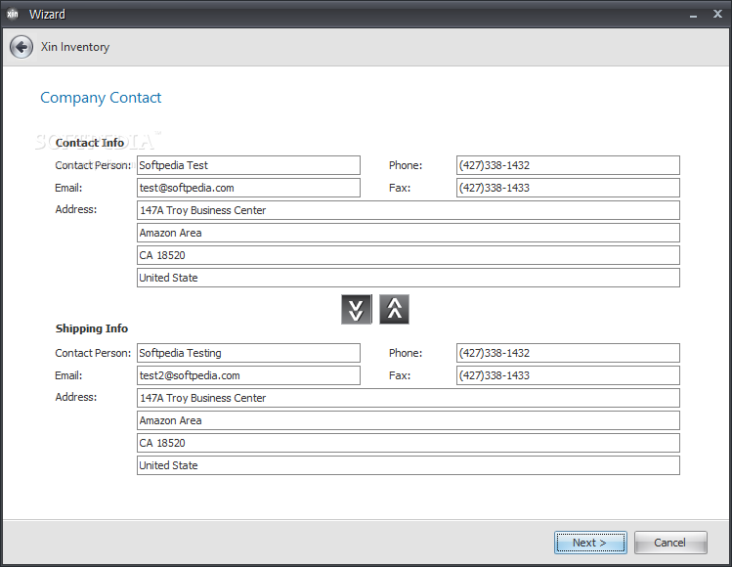Select Shipping Info Fax field
This screenshot has width=732, height=567.
pyautogui.click(x=568, y=375)
